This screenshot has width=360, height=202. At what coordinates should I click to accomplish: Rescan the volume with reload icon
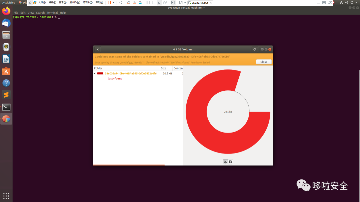coord(255,50)
